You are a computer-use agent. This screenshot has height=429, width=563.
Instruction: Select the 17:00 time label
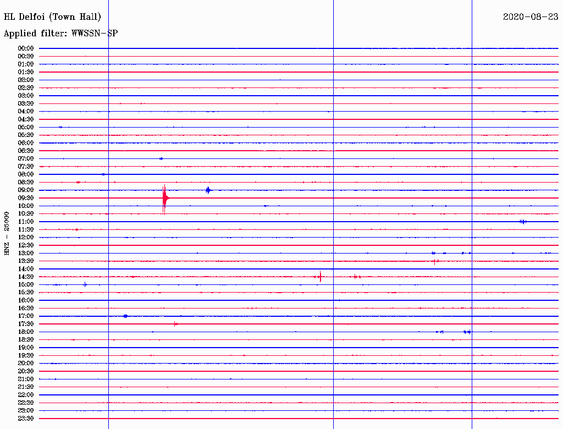pyautogui.click(x=26, y=316)
